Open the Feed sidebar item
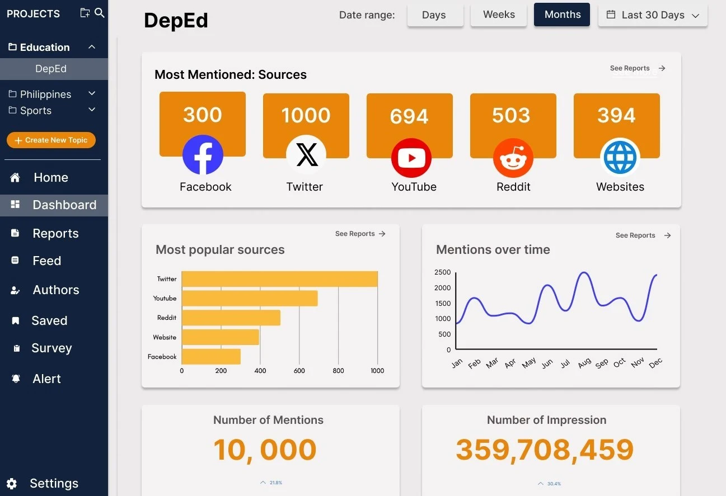The width and height of the screenshot is (726, 496). click(46, 261)
